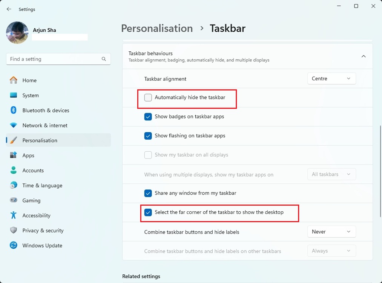
Task: Select Personalisation in the sidebar
Action: (x=58, y=140)
